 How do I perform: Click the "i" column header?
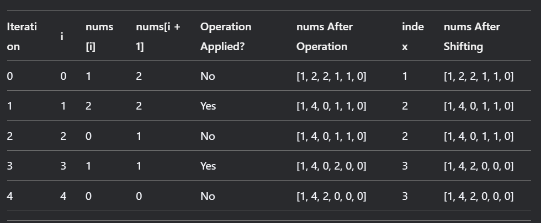62,36
